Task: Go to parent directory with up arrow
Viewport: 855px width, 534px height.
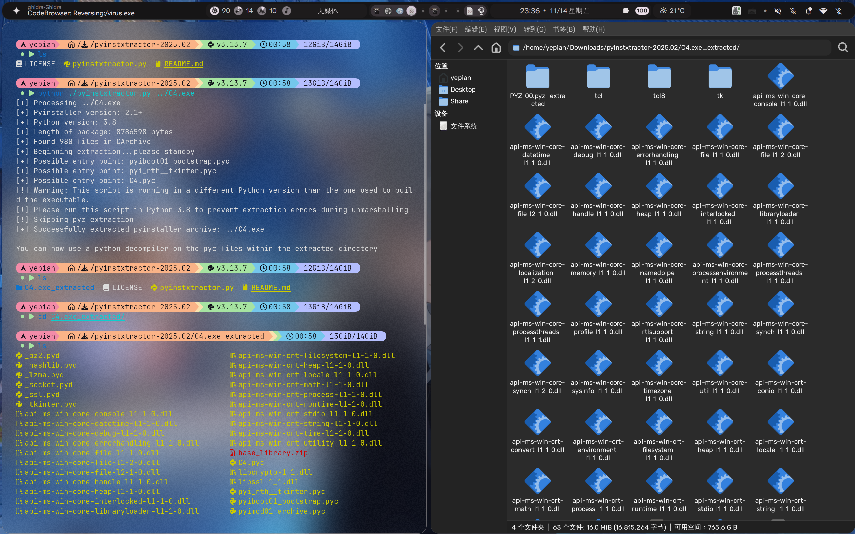Action: tap(478, 47)
